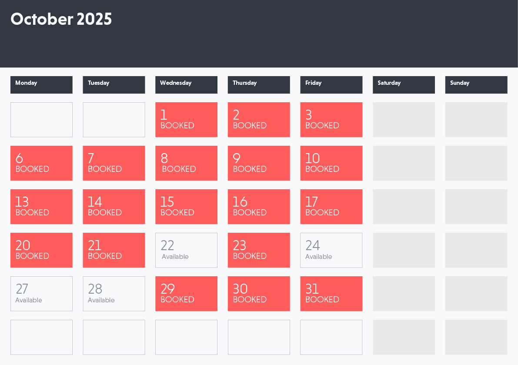Click the Saturday column header
The height and width of the screenshot is (365, 518).
[404, 85]
